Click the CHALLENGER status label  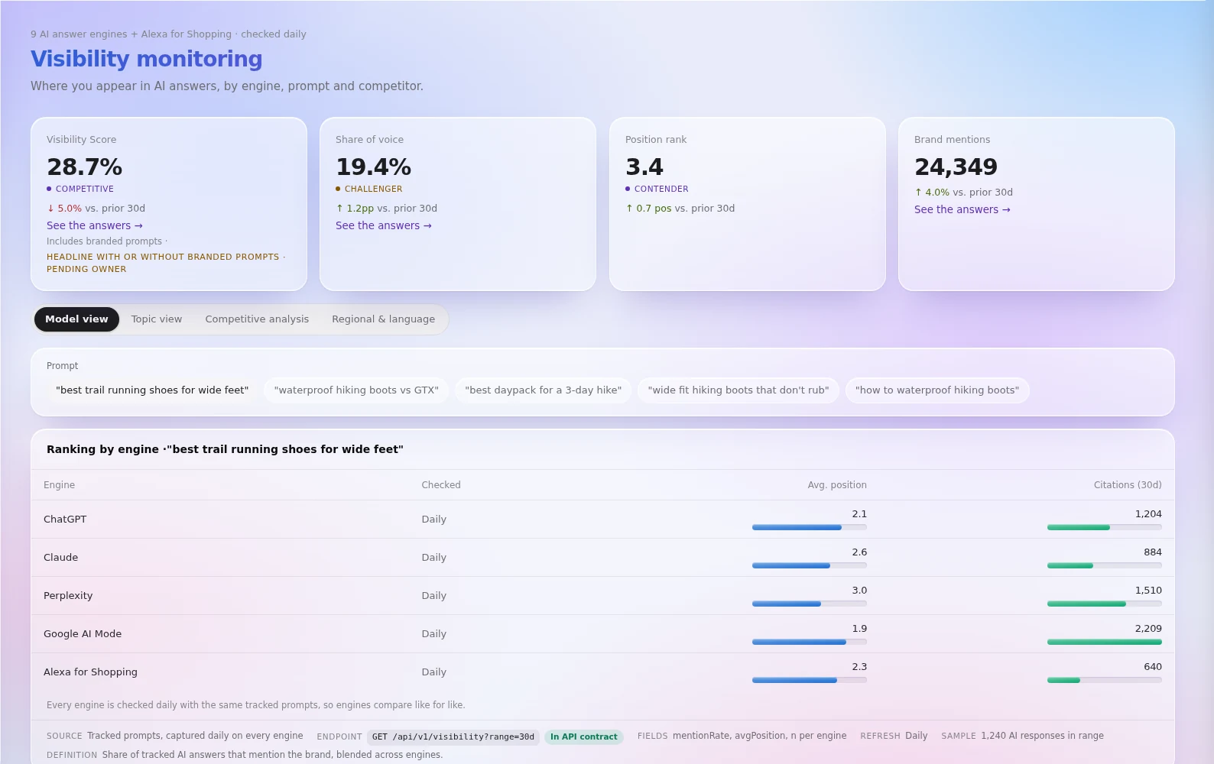click(x=373, y=189)
